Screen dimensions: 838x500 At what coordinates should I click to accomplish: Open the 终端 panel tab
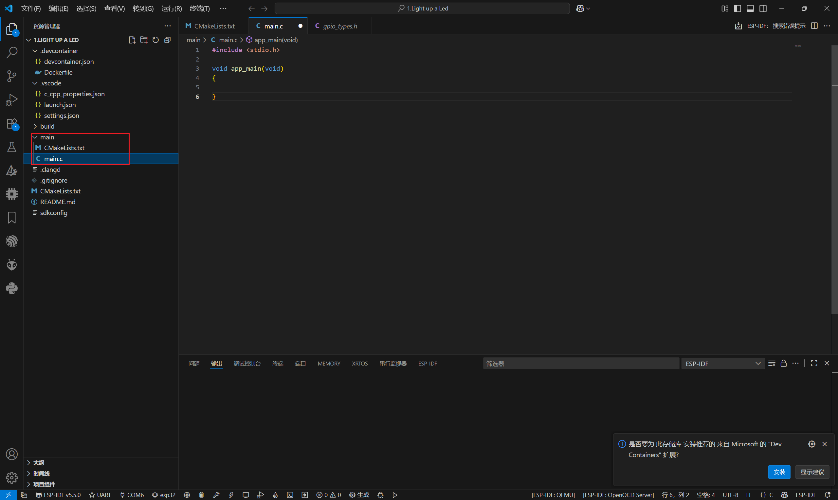coord(278,364)
